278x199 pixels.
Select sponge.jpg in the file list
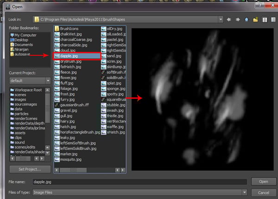114,89
